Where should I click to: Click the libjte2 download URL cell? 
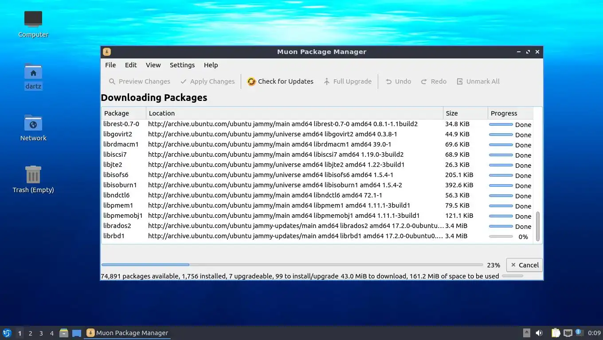276,165
